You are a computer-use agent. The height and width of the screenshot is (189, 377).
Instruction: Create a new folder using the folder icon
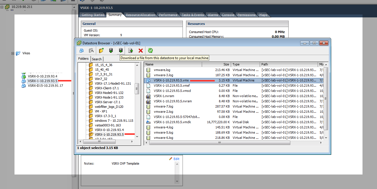(x=101, y=50)
